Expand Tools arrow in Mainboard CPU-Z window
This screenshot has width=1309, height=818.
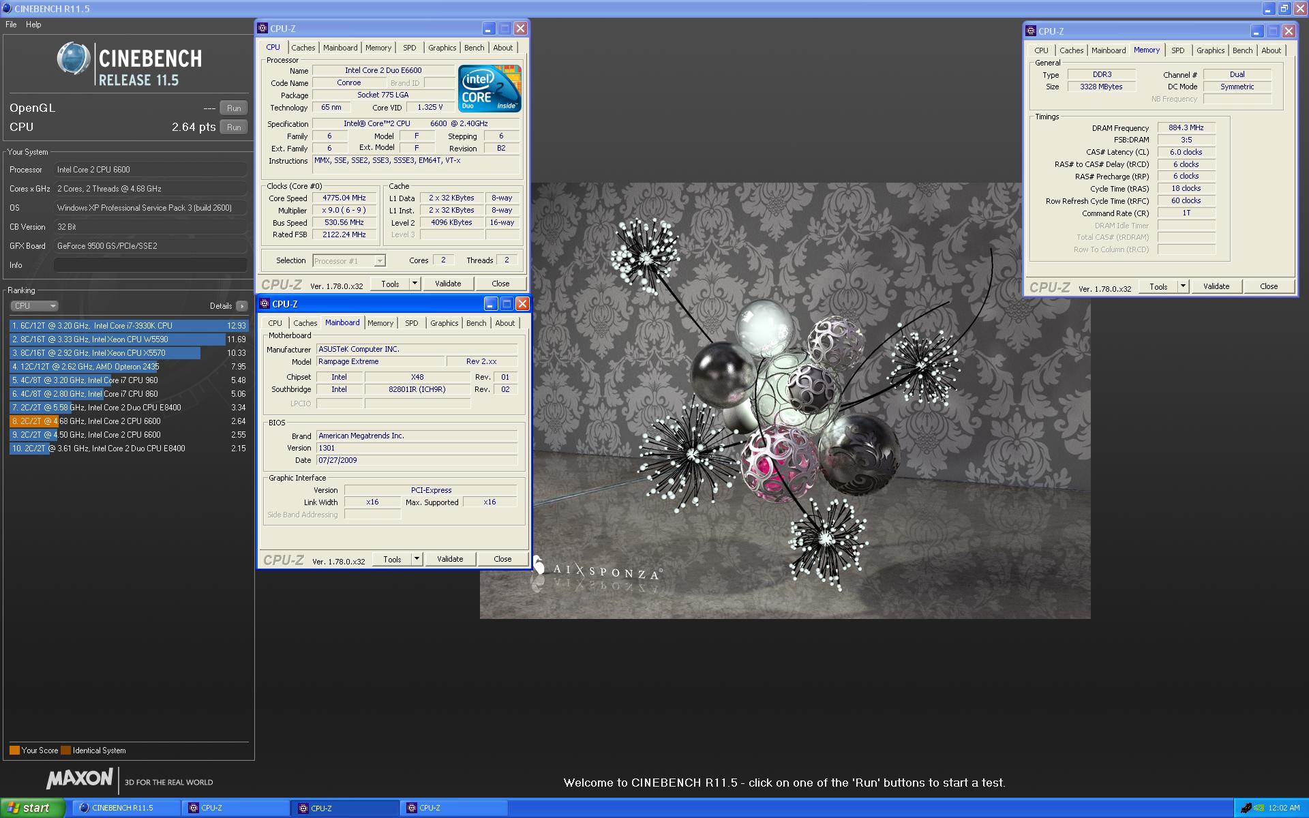(x=417, y=559)
